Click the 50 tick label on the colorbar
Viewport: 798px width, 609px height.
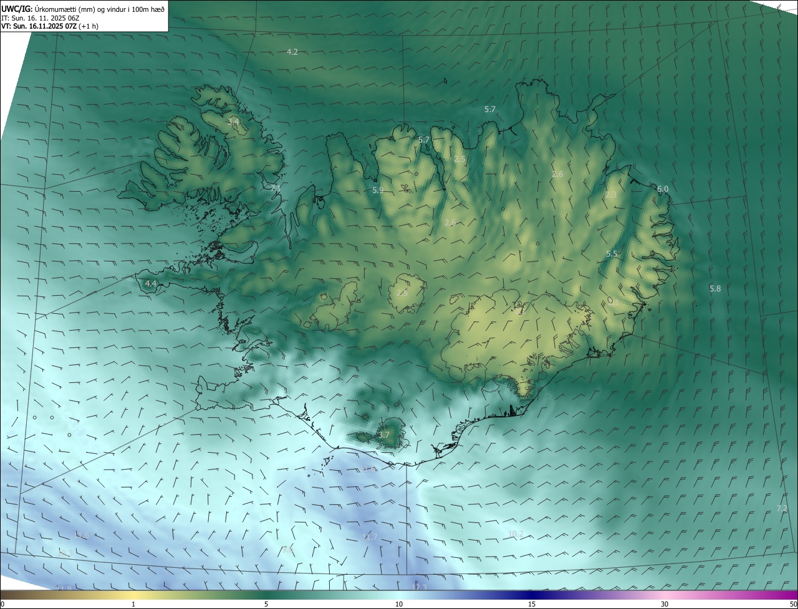792,604
